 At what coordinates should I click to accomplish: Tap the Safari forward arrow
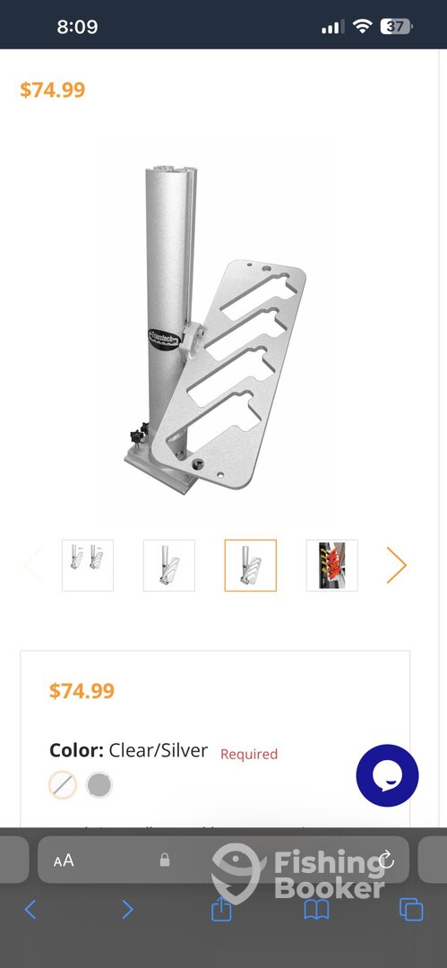tap(127, 910)
